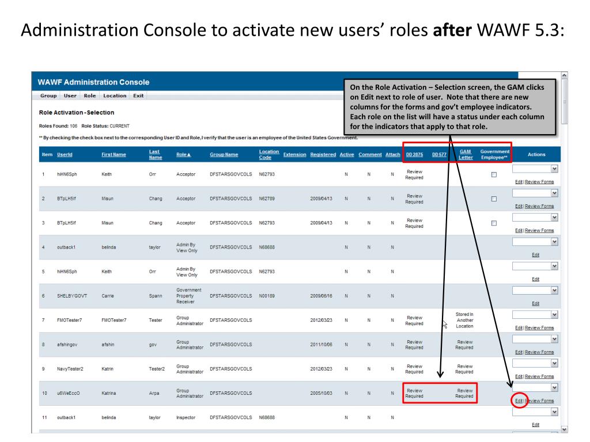Click Review Forms for item 1 Acceptor
Screen dimensions: 590x442
point(539,182)
